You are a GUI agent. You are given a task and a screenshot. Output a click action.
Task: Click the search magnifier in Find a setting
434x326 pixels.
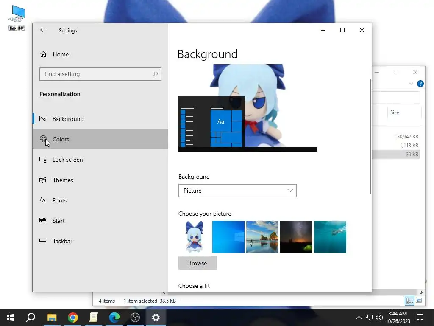pos(155,74)
